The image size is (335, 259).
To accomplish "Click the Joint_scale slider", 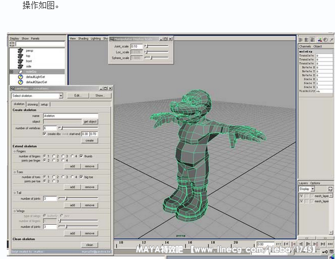I will 156,46.
